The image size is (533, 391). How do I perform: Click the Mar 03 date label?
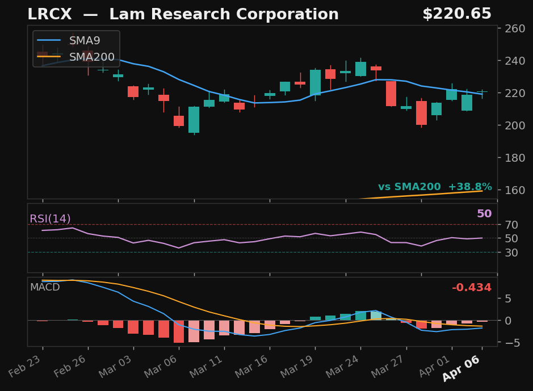point(115,367)
